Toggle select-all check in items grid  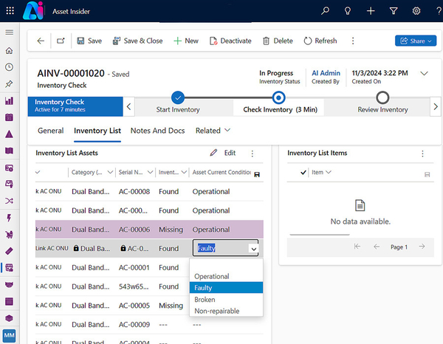pos(303,172)
